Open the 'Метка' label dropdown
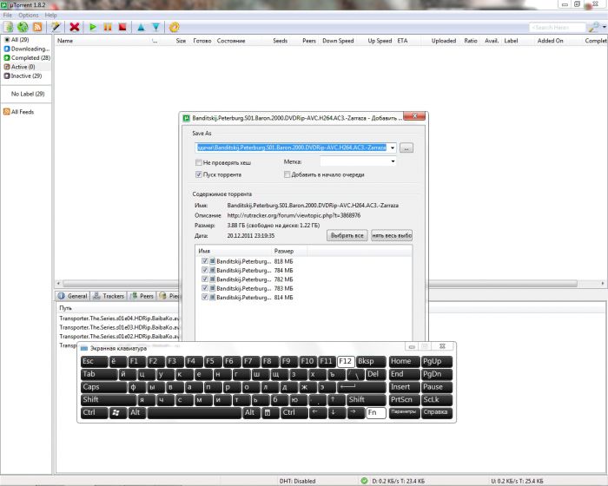Screen dimensions: 608x486 click(x=393, y=161)
